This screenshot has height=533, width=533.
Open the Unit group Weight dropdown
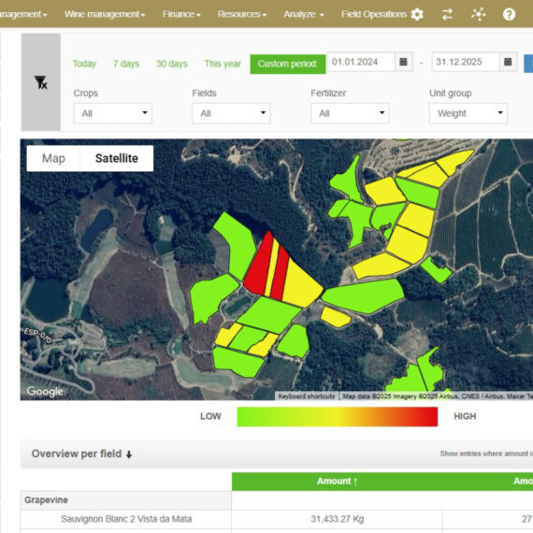click(x=468, y=113)
